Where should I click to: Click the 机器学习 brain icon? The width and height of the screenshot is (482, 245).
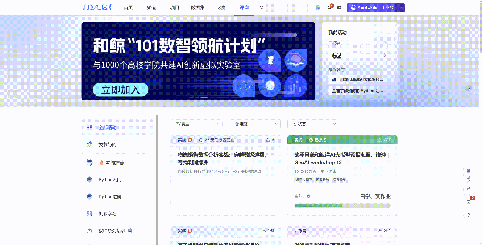(89, 213)
